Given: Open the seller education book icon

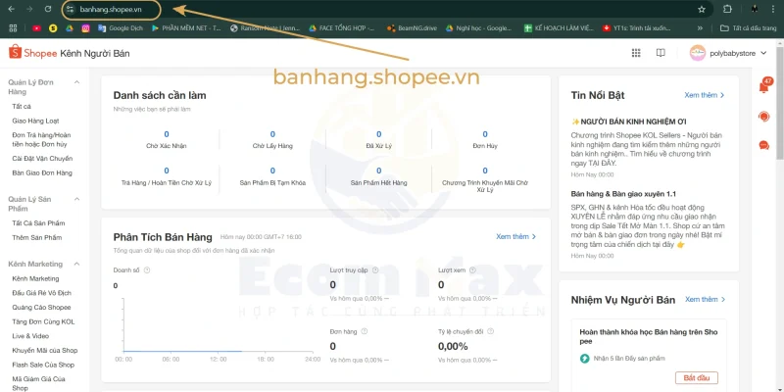Looking at the screenshot, I should coord(661,53).
